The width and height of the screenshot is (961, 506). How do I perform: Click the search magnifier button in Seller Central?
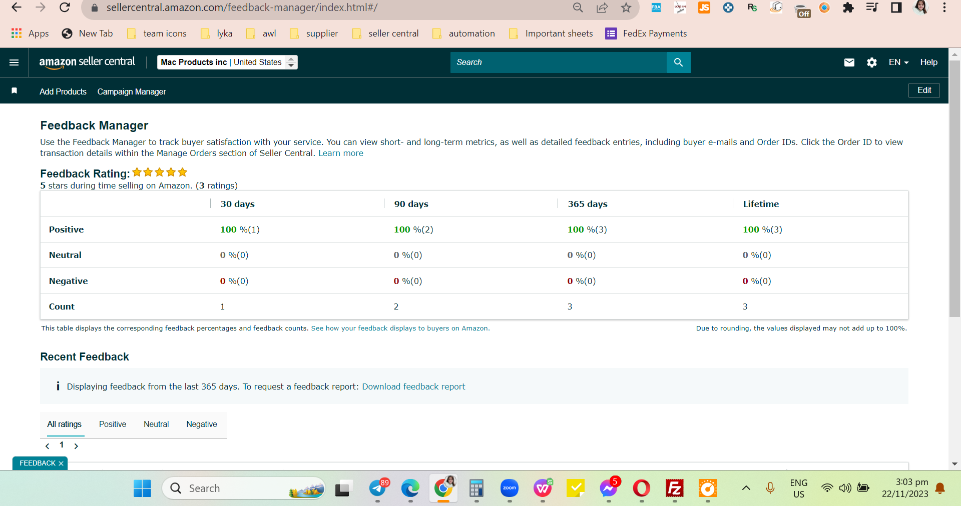(678, 62)
